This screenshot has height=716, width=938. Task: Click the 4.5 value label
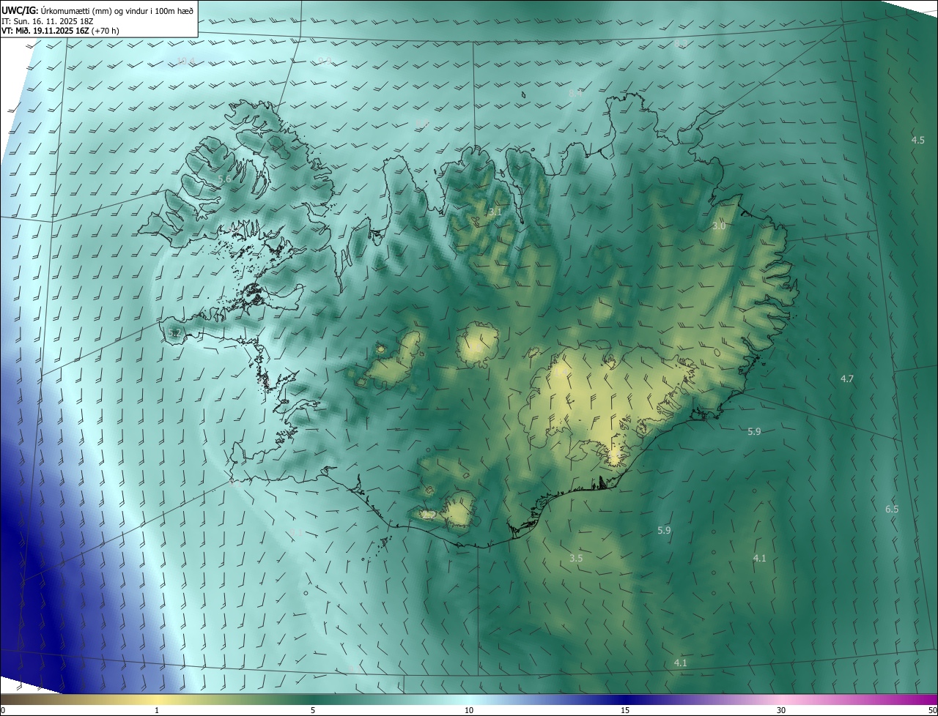(918, 140)
